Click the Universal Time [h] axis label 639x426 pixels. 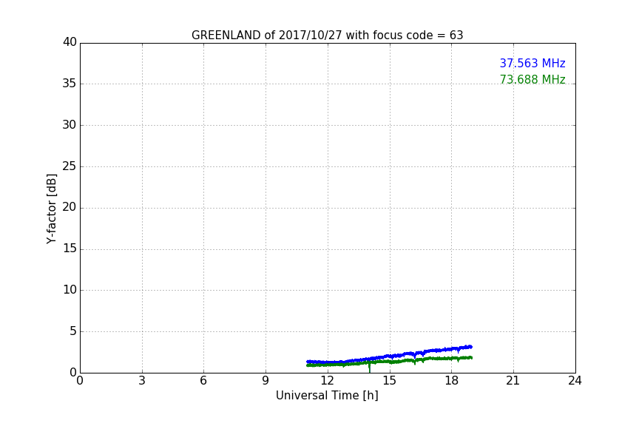(327, 396)
